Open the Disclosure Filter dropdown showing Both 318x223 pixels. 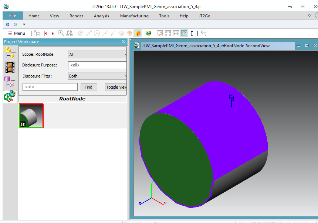click(x=97, y=76)
